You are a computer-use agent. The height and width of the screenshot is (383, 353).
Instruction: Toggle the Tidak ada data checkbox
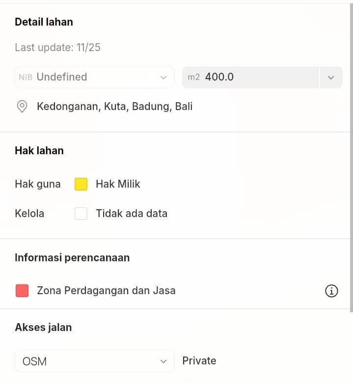pos(81,214)
